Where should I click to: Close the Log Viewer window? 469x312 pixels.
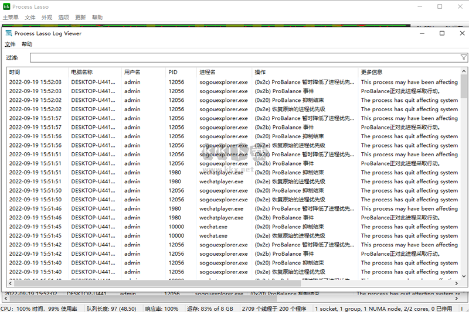click(462, 33)
